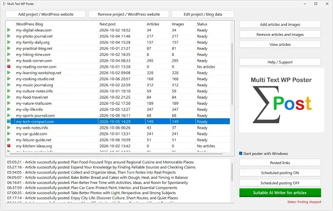
Task: Click the green play icon for my-food-travel.net
Action: point(9,97)
